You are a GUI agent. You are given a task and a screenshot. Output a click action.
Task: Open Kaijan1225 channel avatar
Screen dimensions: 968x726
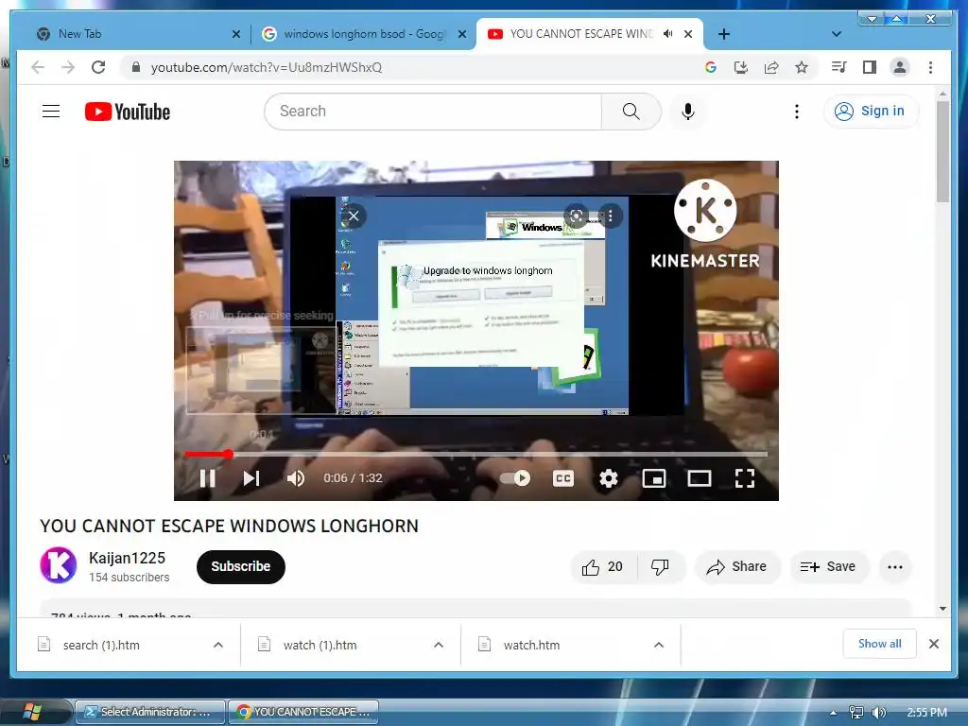click(59, 565)
